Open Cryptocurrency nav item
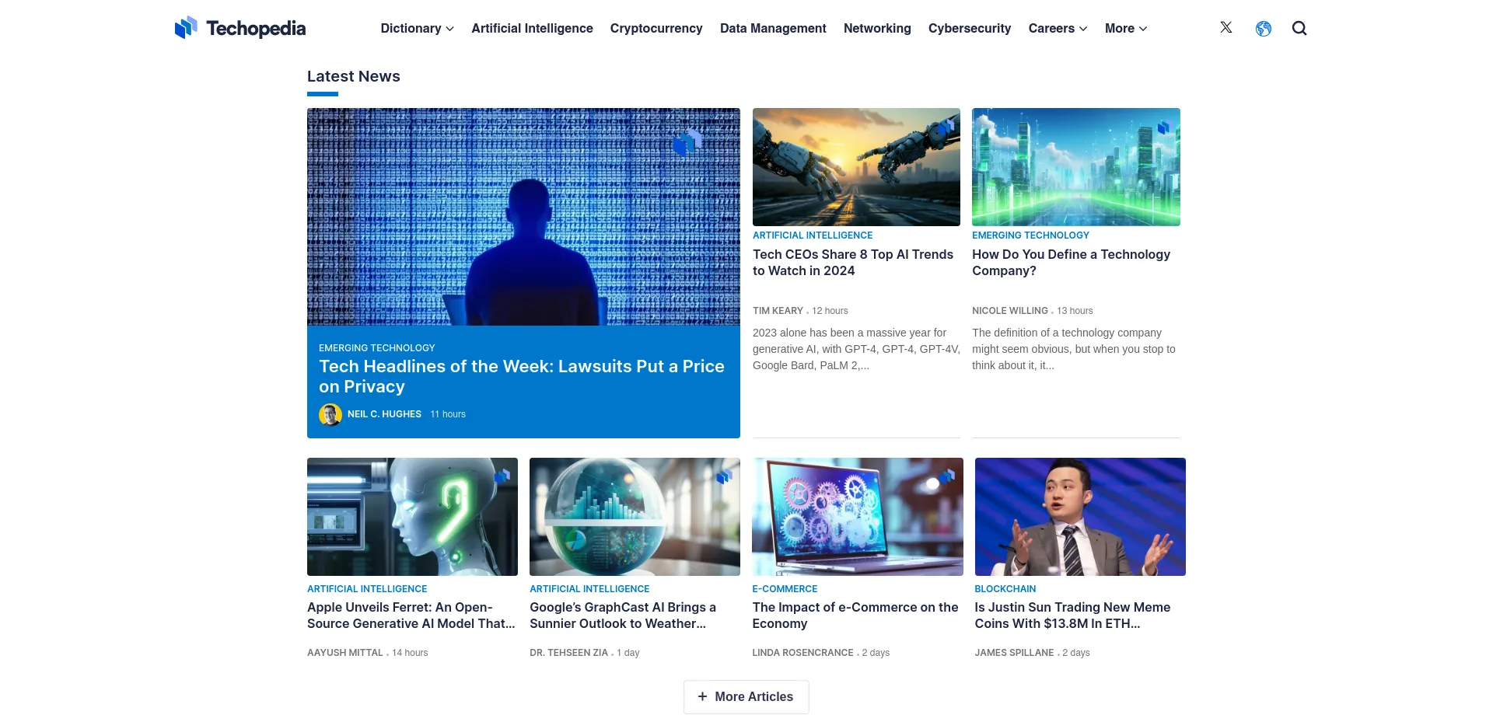Image resolution: width=1493 pixels, height=715 pixels. 656,28
